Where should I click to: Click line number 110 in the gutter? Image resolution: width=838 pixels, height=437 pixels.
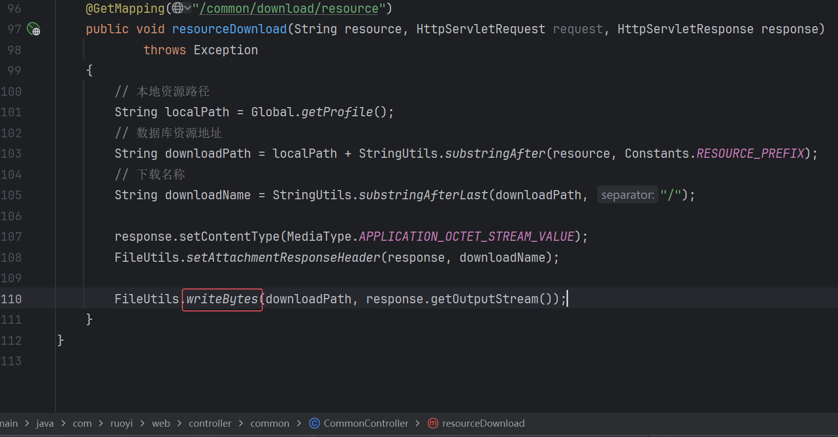click(11, 299)
